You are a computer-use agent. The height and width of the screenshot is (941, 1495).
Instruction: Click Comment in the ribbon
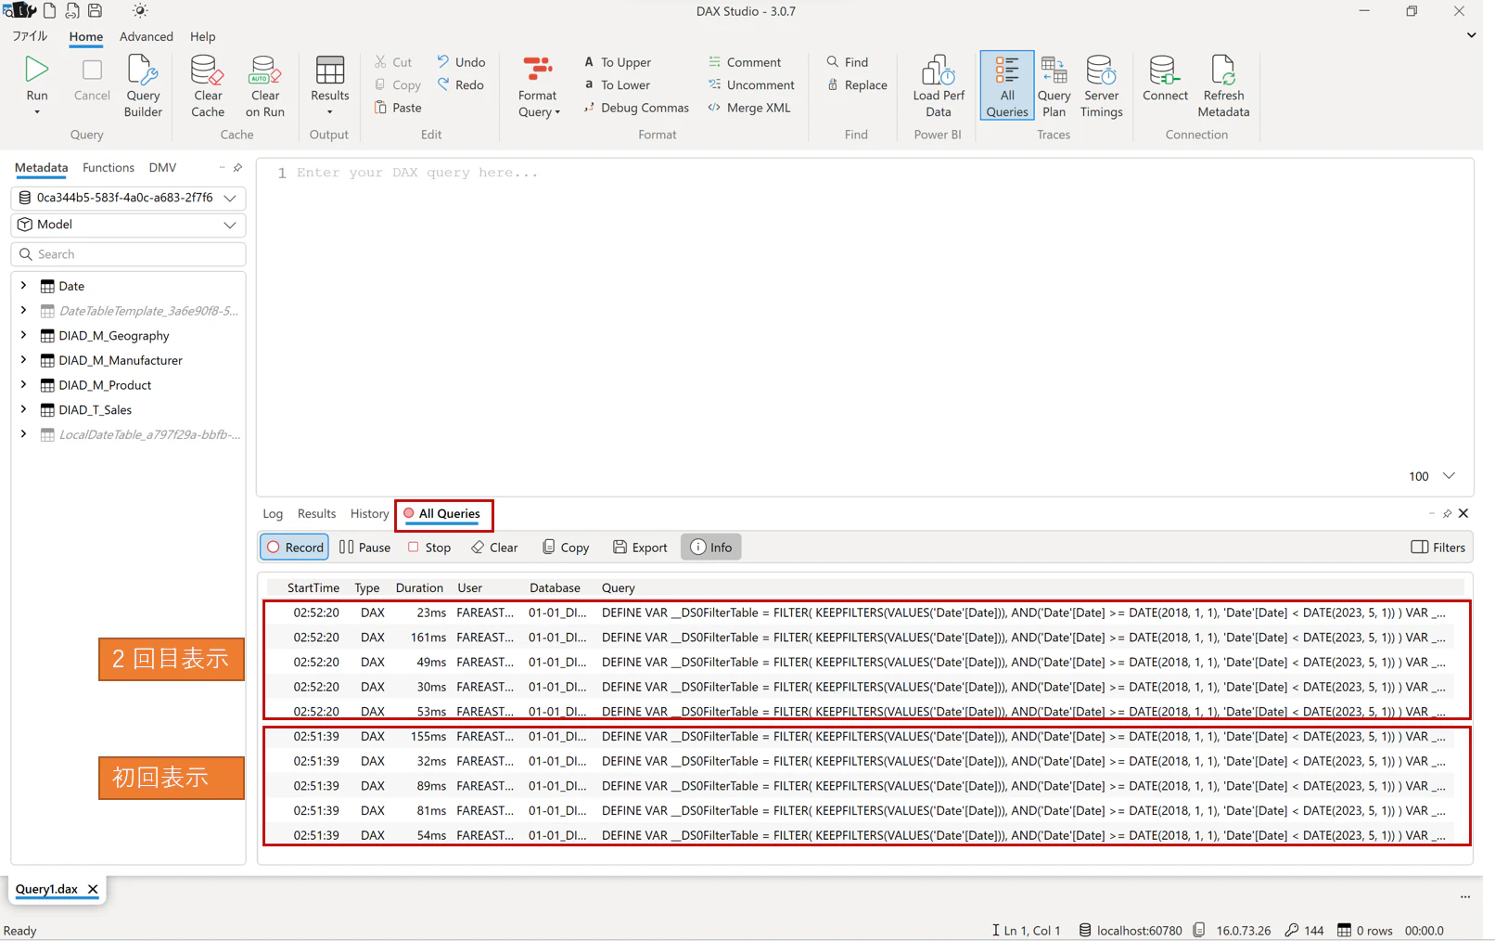pyautogui.click(x=745, y=62)
